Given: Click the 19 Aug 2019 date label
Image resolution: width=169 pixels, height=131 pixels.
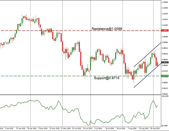Looking at the screenshot, I should pos(144,128).
